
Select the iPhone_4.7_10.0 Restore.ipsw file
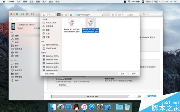pyautogui.click(x=72, y=26)
